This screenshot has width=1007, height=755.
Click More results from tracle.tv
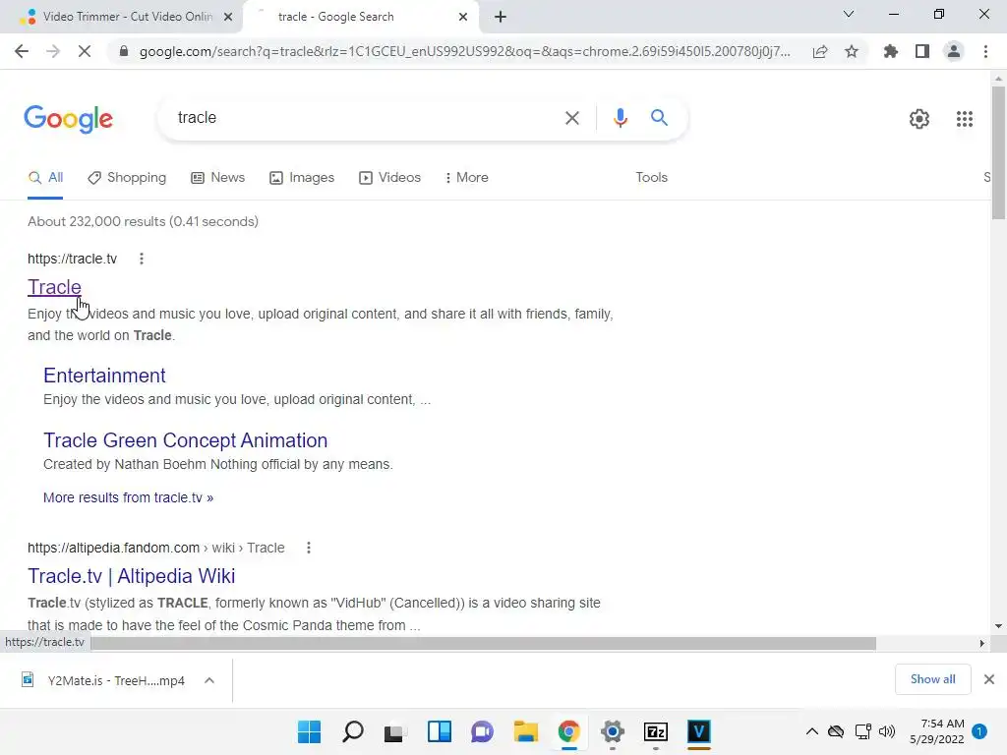pos(129,497)
